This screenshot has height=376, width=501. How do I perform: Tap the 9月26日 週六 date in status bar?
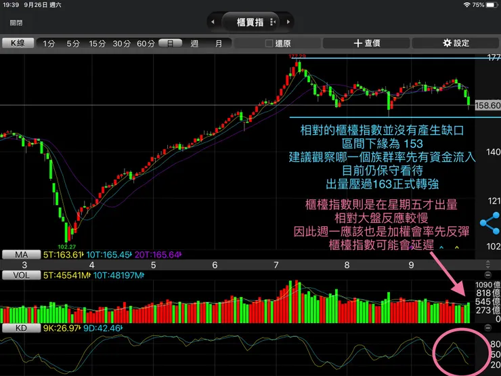(43, 5)
